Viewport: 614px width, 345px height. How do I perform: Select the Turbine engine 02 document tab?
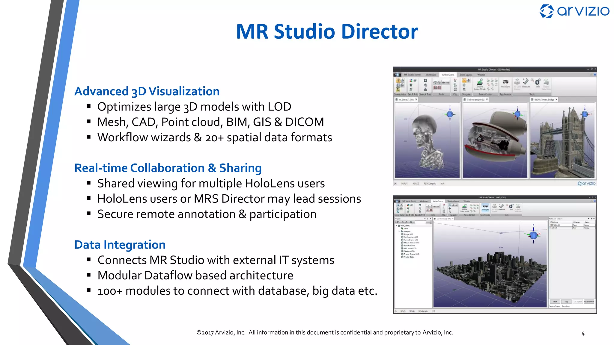[x=476, y=99]
